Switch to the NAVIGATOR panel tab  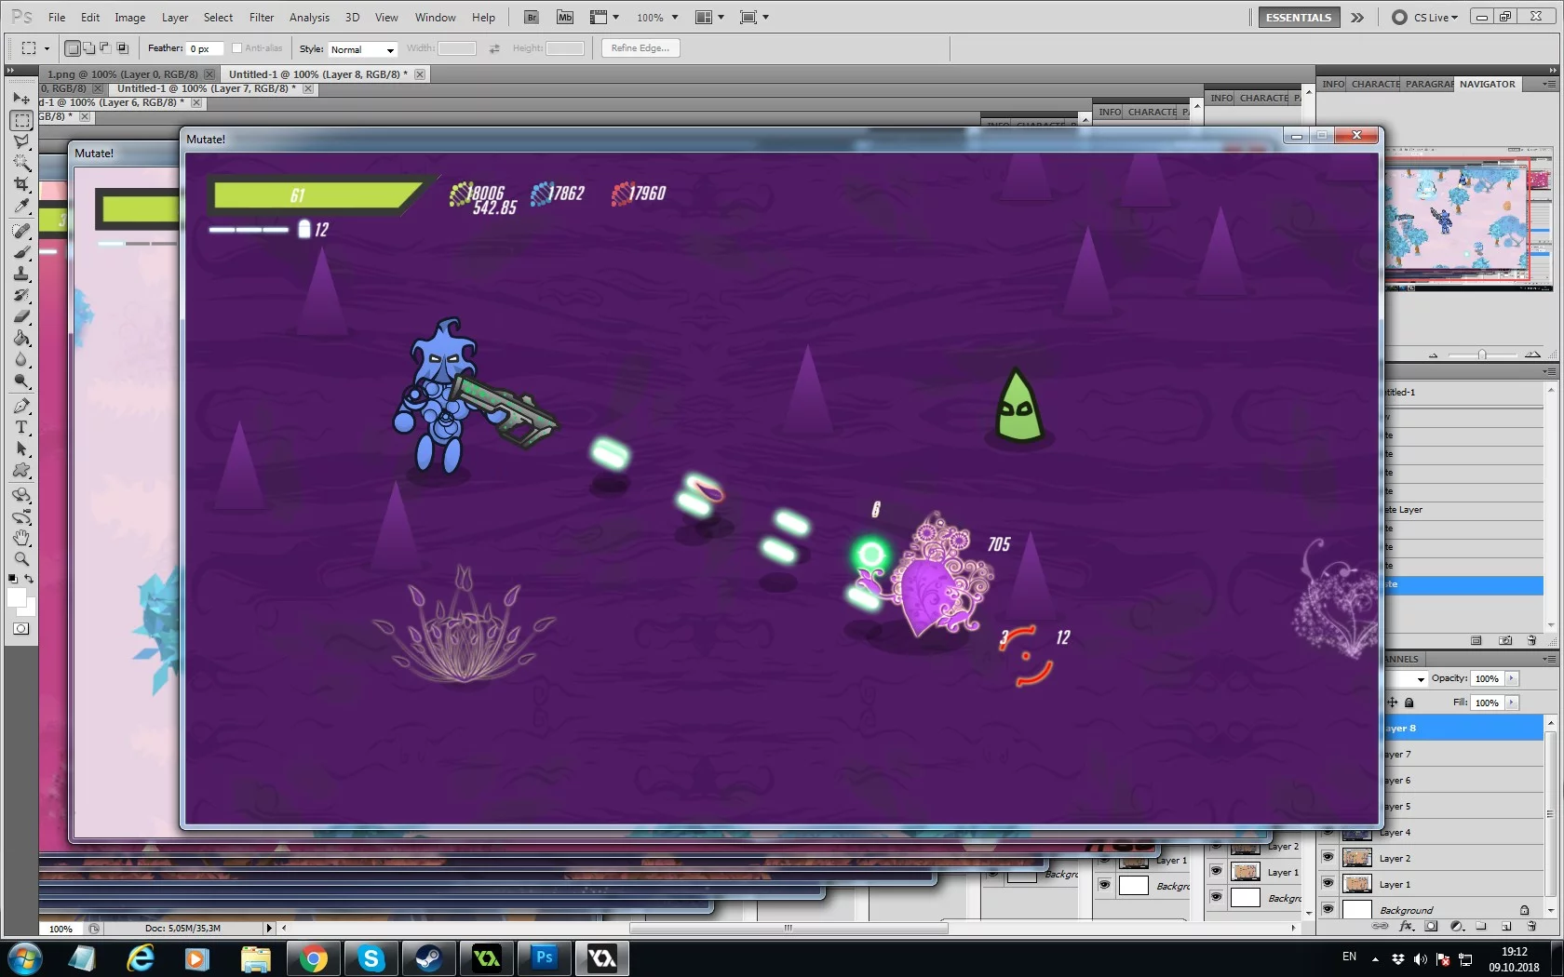coord(1487,84)
